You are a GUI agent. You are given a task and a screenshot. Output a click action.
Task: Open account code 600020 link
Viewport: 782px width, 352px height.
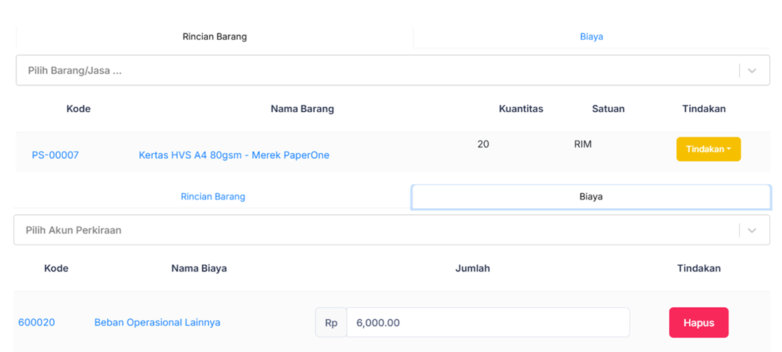pos(36,322)
